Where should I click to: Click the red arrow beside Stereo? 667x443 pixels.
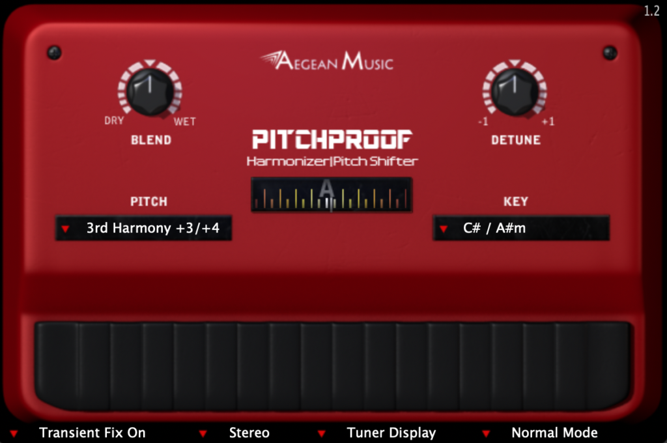pyautogui.click(x=203, y=433)
